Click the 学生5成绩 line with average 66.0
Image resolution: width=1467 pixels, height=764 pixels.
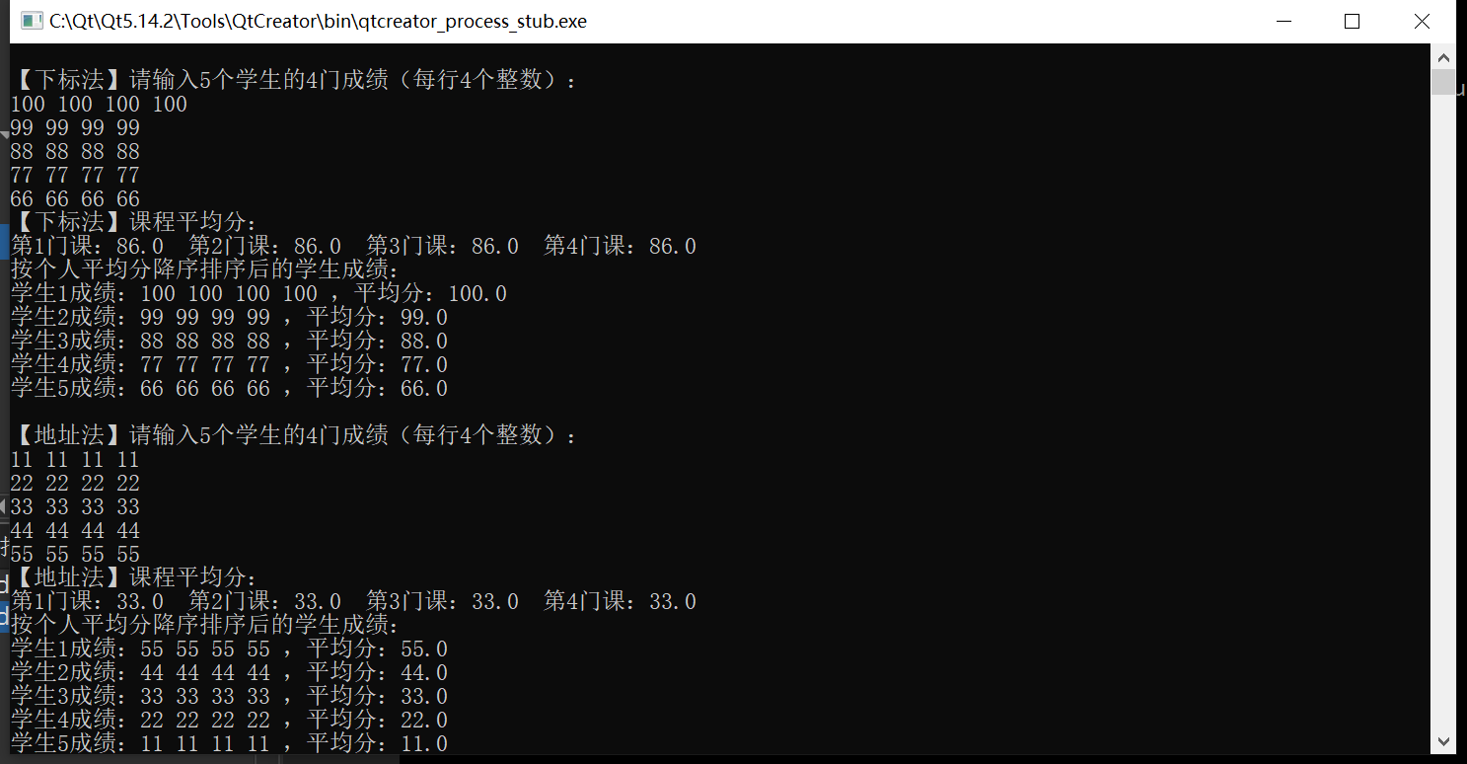229,388
